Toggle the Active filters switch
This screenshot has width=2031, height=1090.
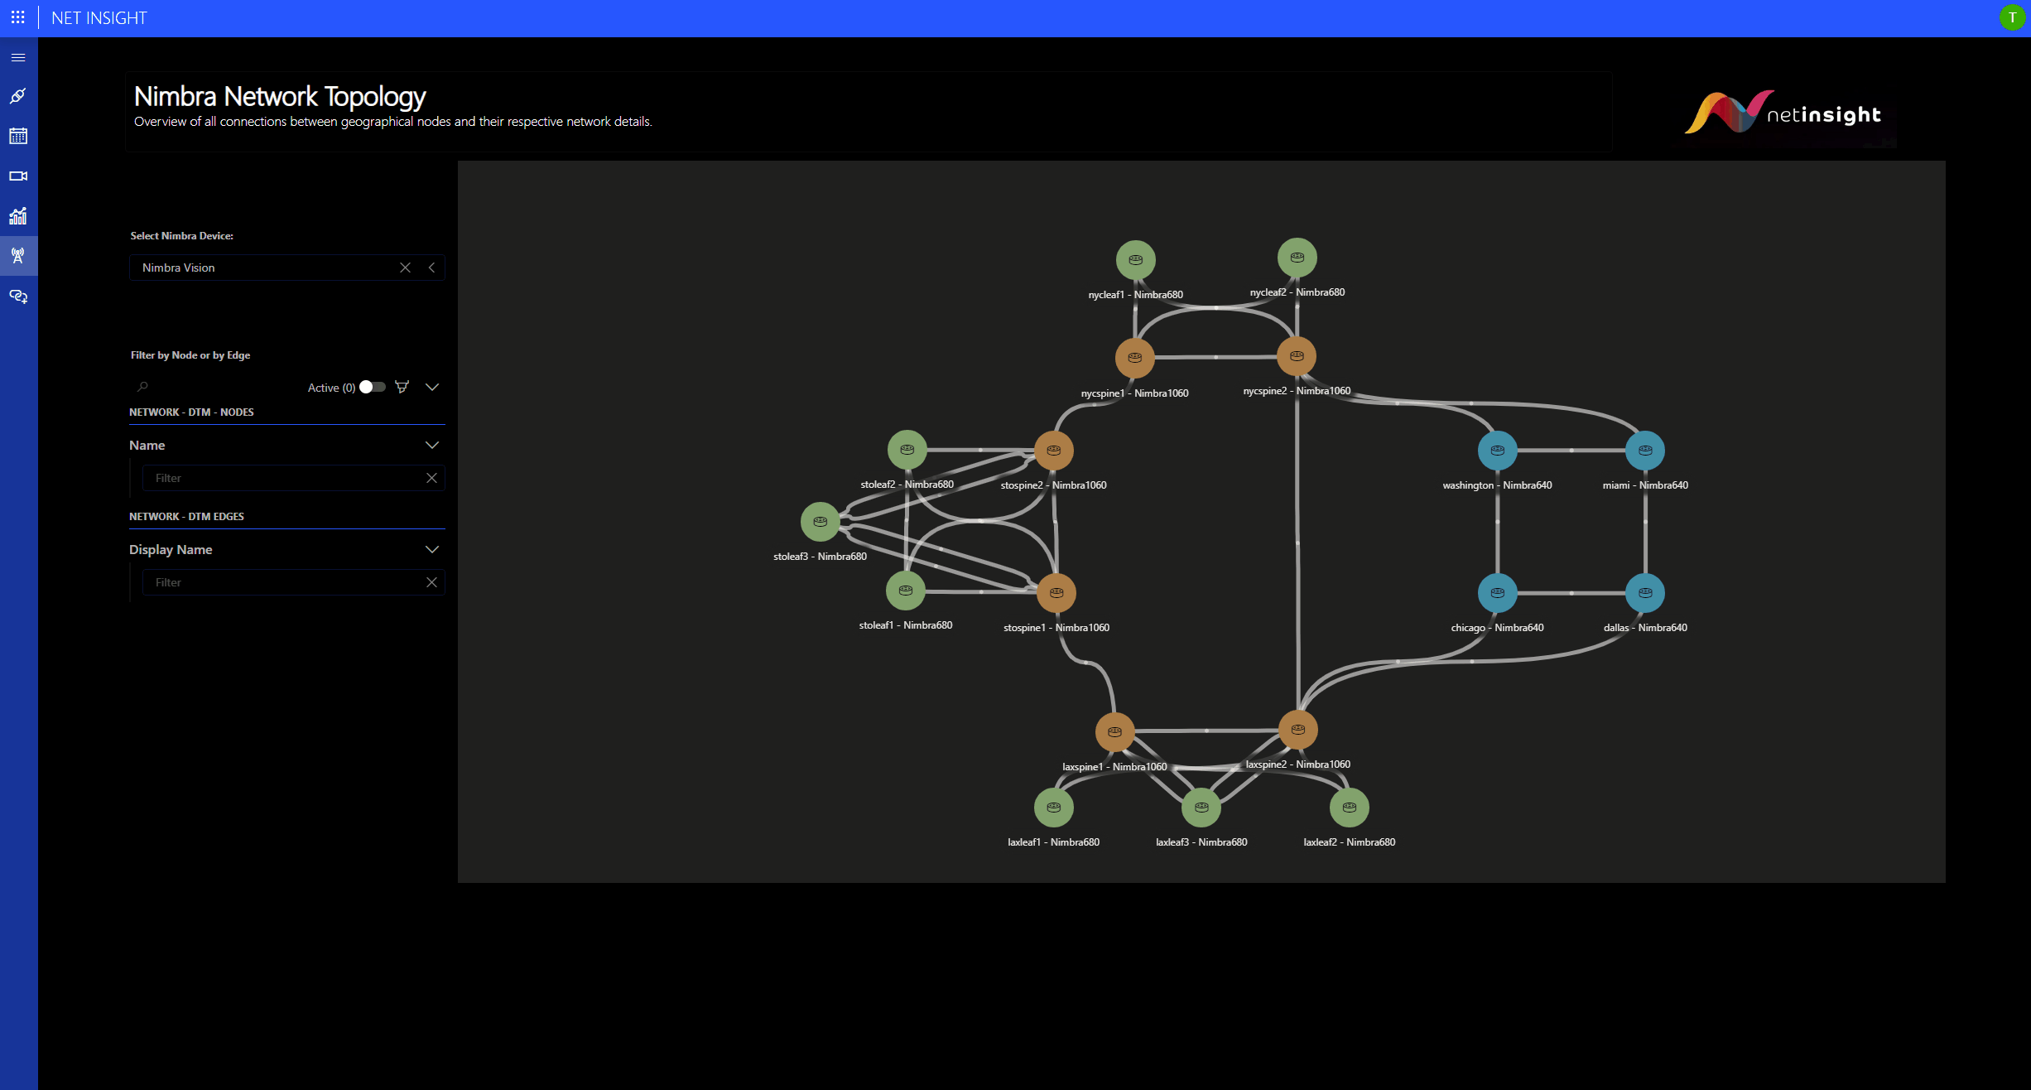click(373, 387)
